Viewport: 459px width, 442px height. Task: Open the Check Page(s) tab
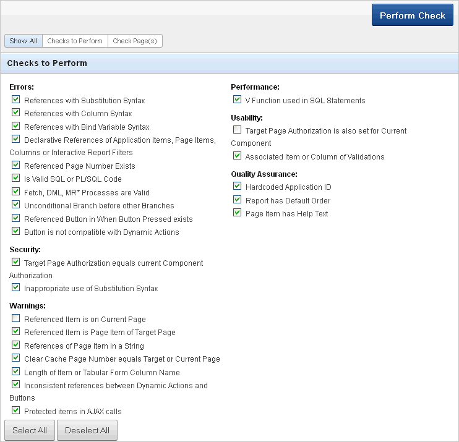pos(135,41)
